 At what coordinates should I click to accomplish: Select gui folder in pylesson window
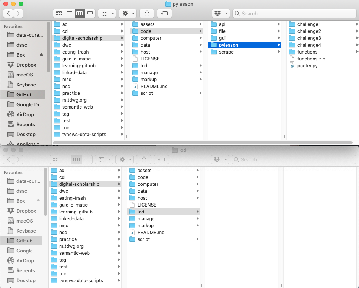click(x=222, y=38)
